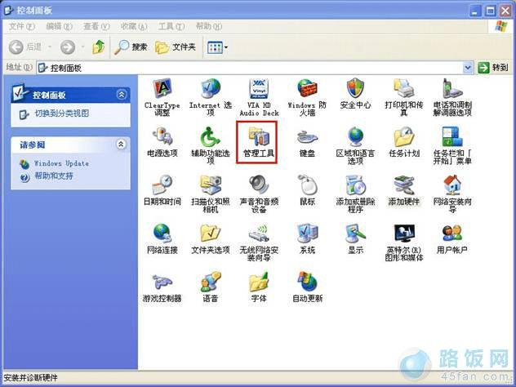The width and height of the screenshot is (516, 387).
Task: Open the 工具 menu
Action: coord(171,26)
